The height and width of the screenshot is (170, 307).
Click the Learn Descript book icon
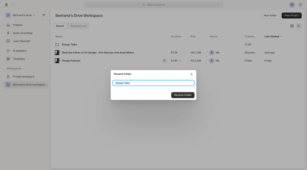point(8,41)
